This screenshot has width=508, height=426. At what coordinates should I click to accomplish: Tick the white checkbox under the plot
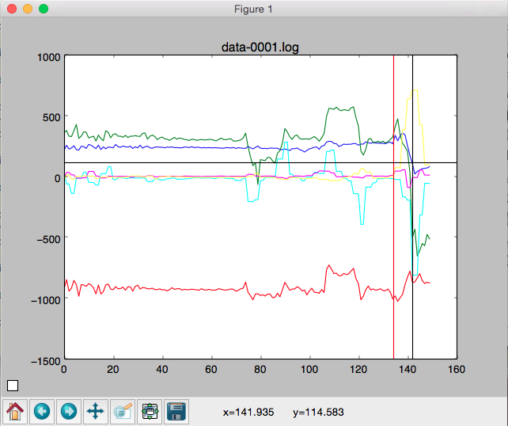point(13,386)
